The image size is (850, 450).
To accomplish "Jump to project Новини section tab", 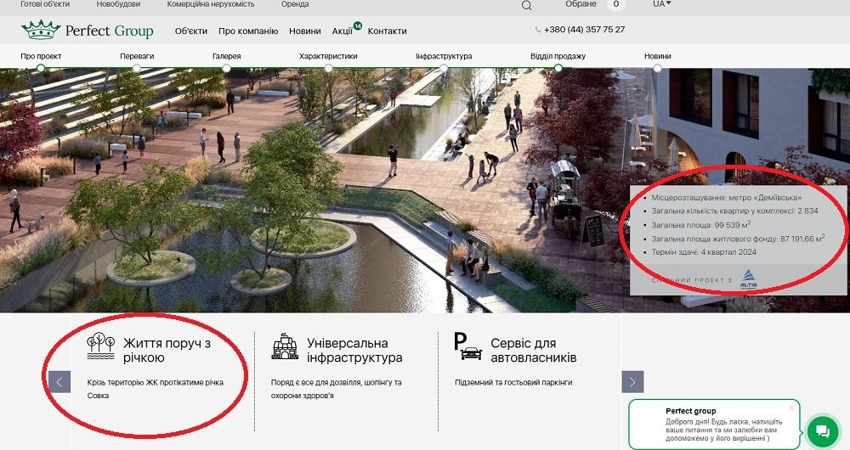I will click(x=658, y=56).
